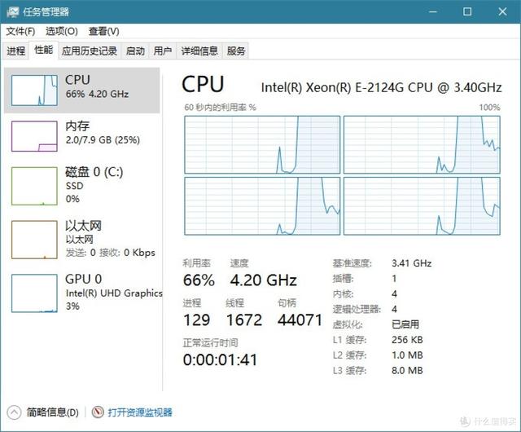This screenshot has width=521, height=432.
Task: Open the 打开资源监视器 link
Action: pos(140,412)
